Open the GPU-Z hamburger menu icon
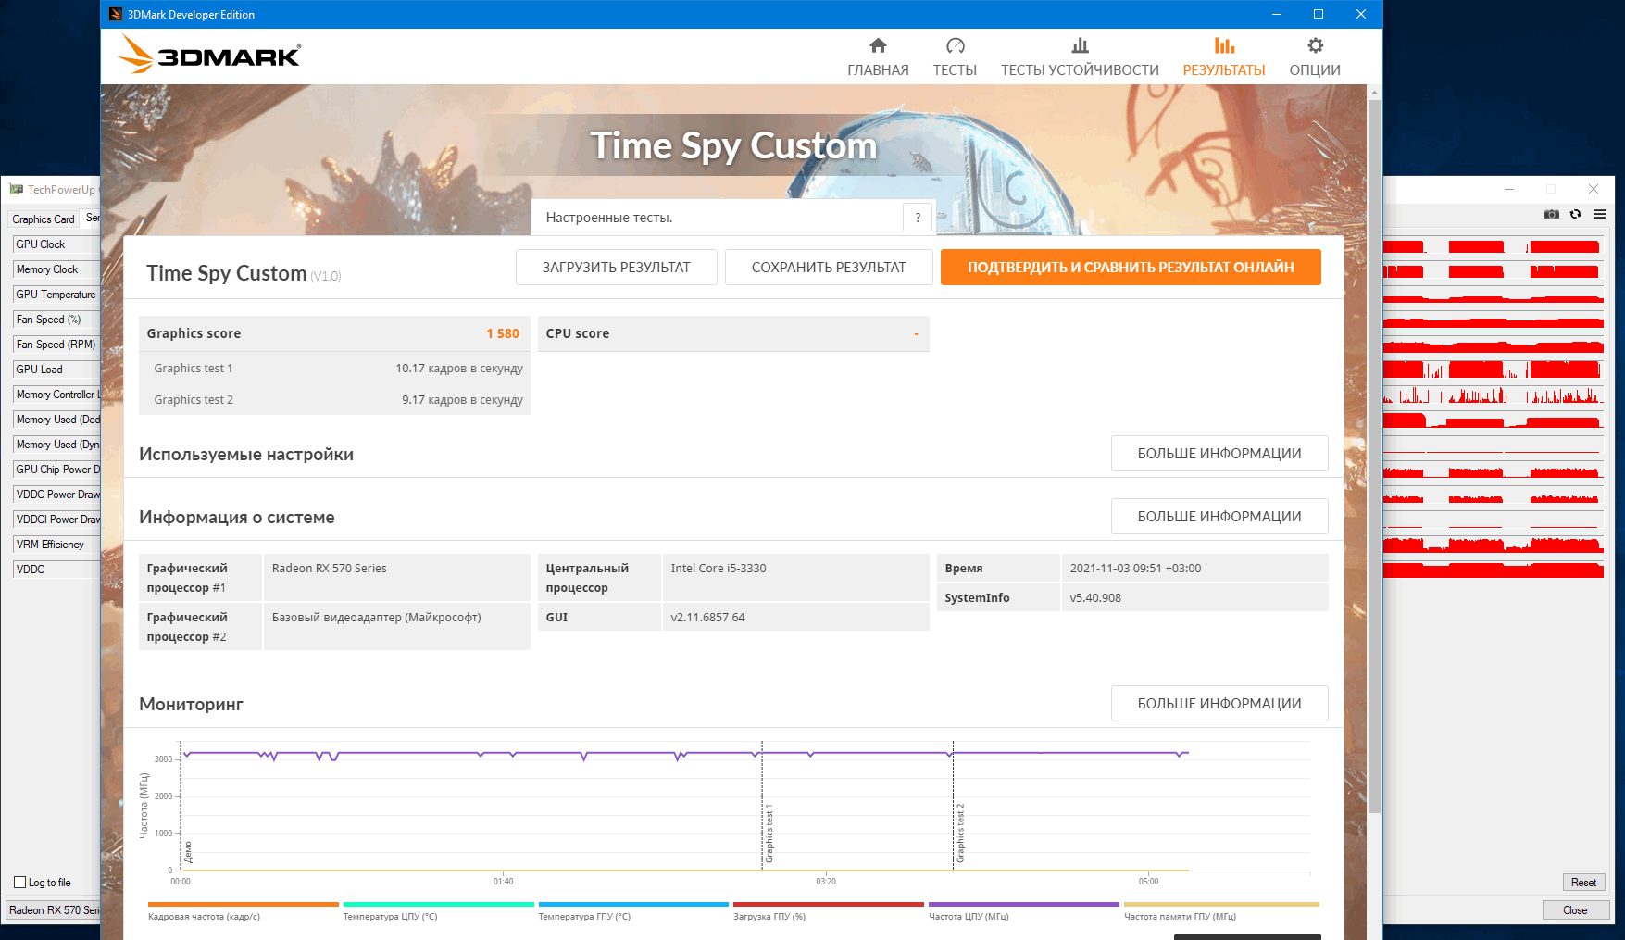The width and height of the screenshot is (1625, 940). click(x=1599, y=214)
